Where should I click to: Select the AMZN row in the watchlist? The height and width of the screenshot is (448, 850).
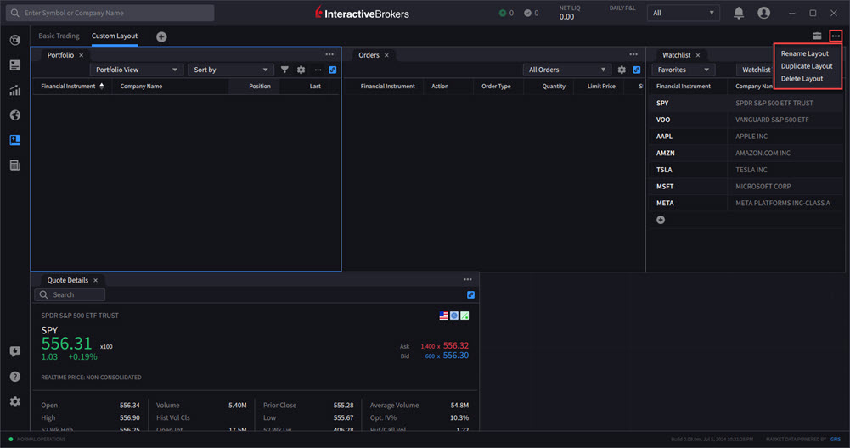pyautogui.click(x=746, y=154)
